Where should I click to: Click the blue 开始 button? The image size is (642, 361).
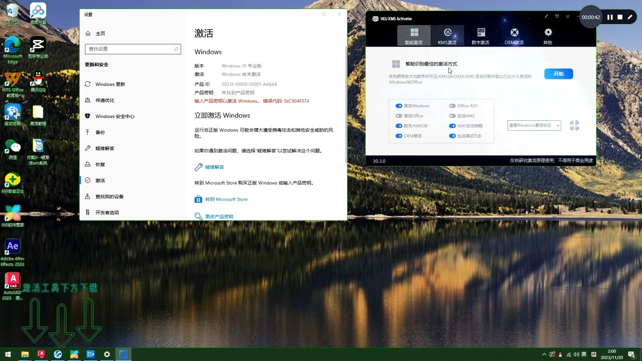point(559,74)
